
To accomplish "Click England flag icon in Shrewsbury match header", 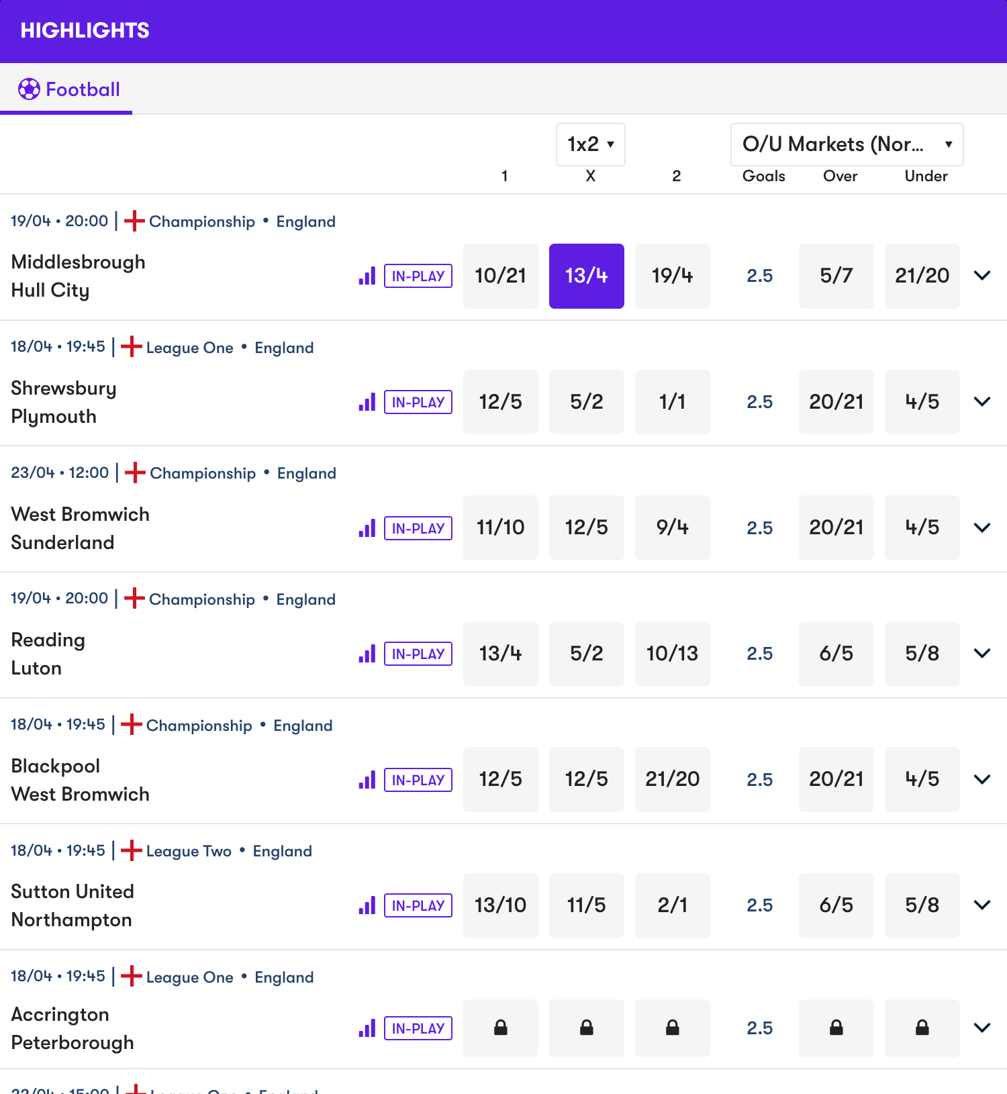I will 132,347.
